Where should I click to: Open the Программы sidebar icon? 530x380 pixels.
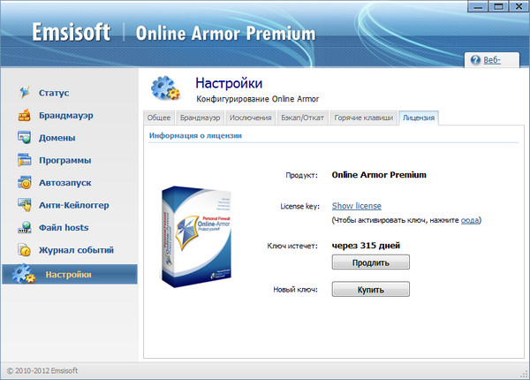(24, 160)
